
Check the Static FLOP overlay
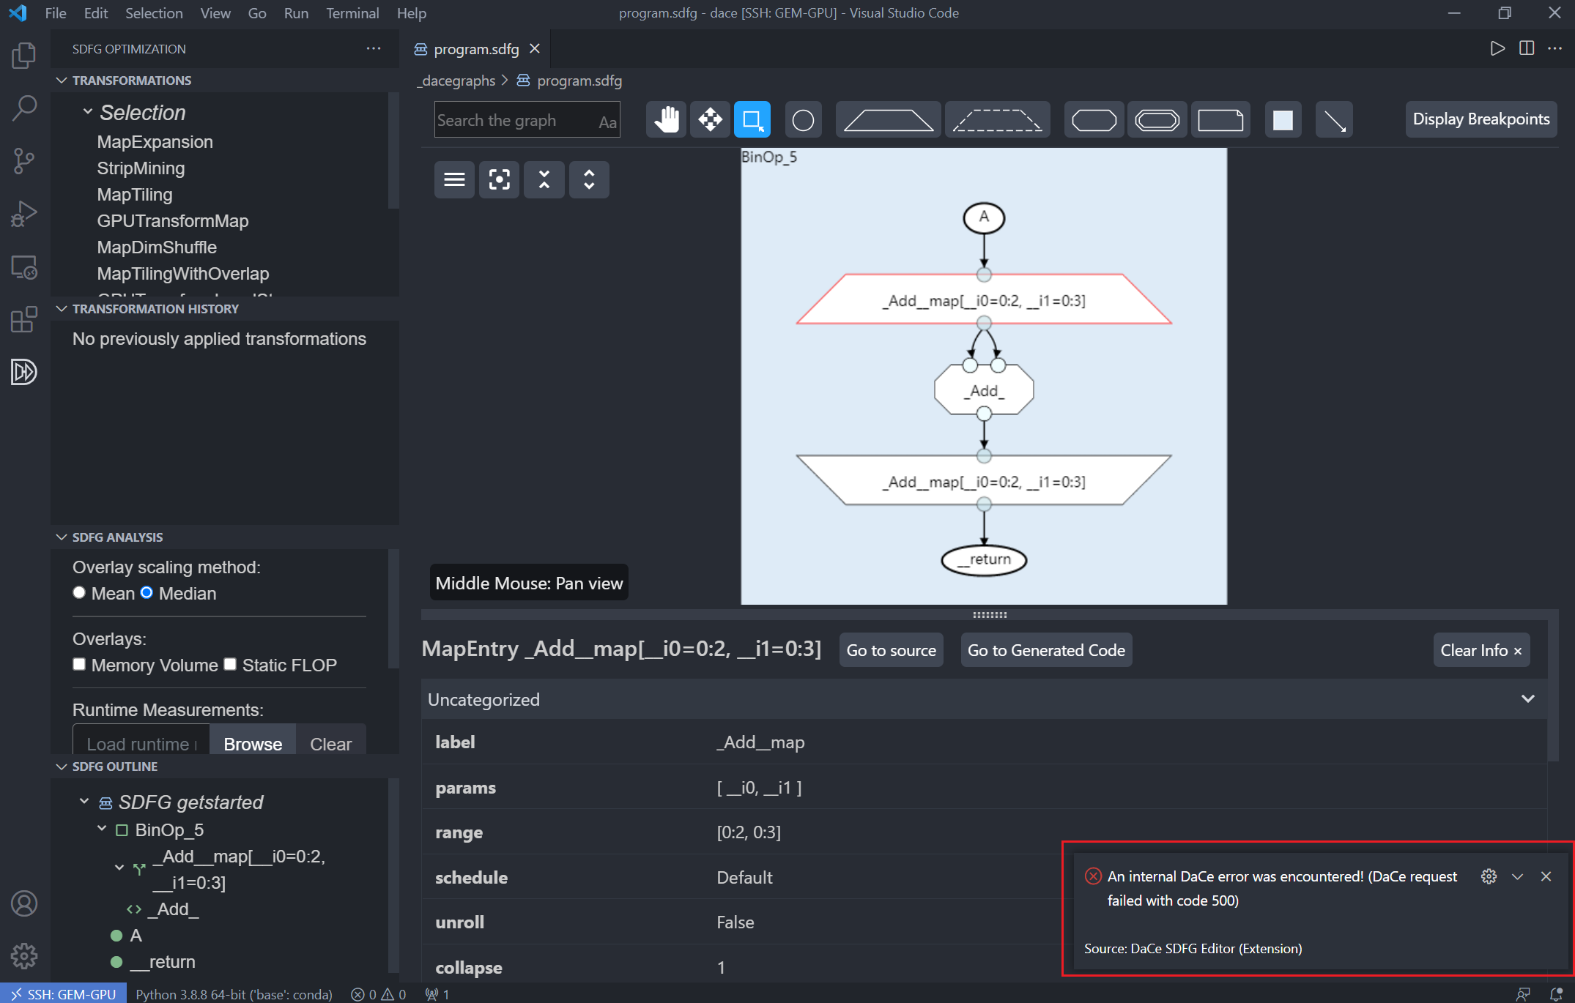230,664
